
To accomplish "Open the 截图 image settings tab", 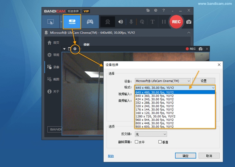I will click(x=53, y=79).
